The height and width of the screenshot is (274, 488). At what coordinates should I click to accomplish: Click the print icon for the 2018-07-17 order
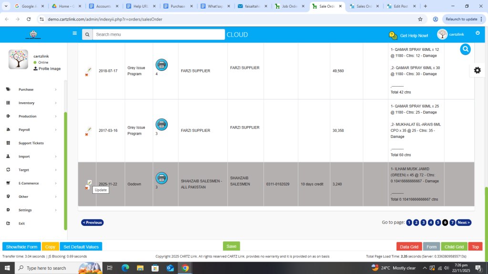(x=162, y=65)
